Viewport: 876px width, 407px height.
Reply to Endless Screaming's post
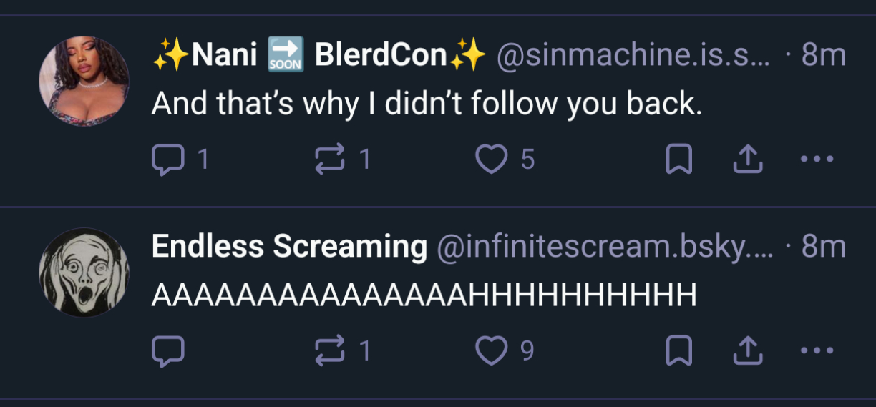[168, 350]
